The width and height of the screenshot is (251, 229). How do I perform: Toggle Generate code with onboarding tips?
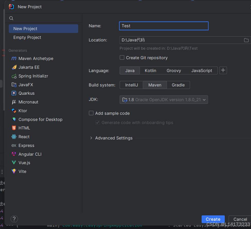tap(97, 122)
